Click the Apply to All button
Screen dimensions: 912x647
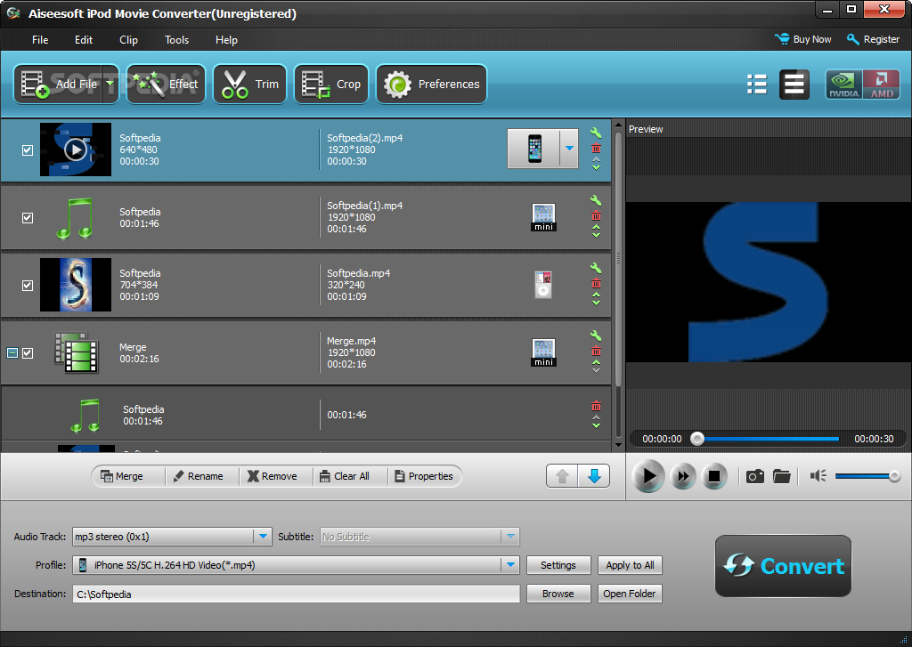click(630, 565)
